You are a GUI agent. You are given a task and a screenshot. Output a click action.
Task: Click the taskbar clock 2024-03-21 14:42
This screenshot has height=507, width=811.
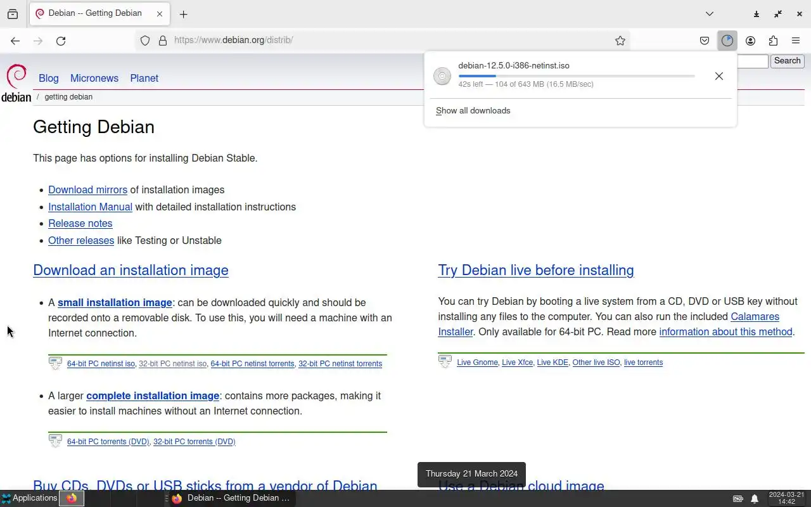786,498
